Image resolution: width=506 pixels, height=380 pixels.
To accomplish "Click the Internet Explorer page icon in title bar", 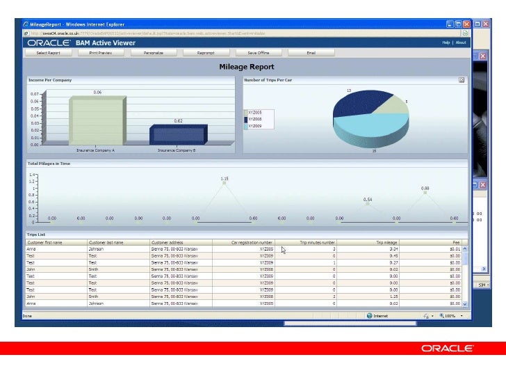I will pyautogui.click(x=26, y=24).
